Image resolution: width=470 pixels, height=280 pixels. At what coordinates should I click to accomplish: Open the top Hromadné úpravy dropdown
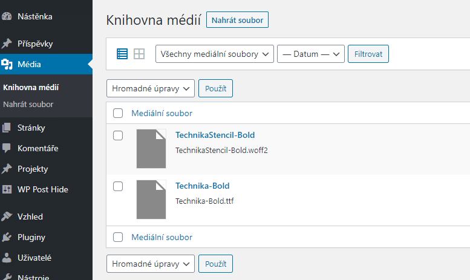(151, 88)
